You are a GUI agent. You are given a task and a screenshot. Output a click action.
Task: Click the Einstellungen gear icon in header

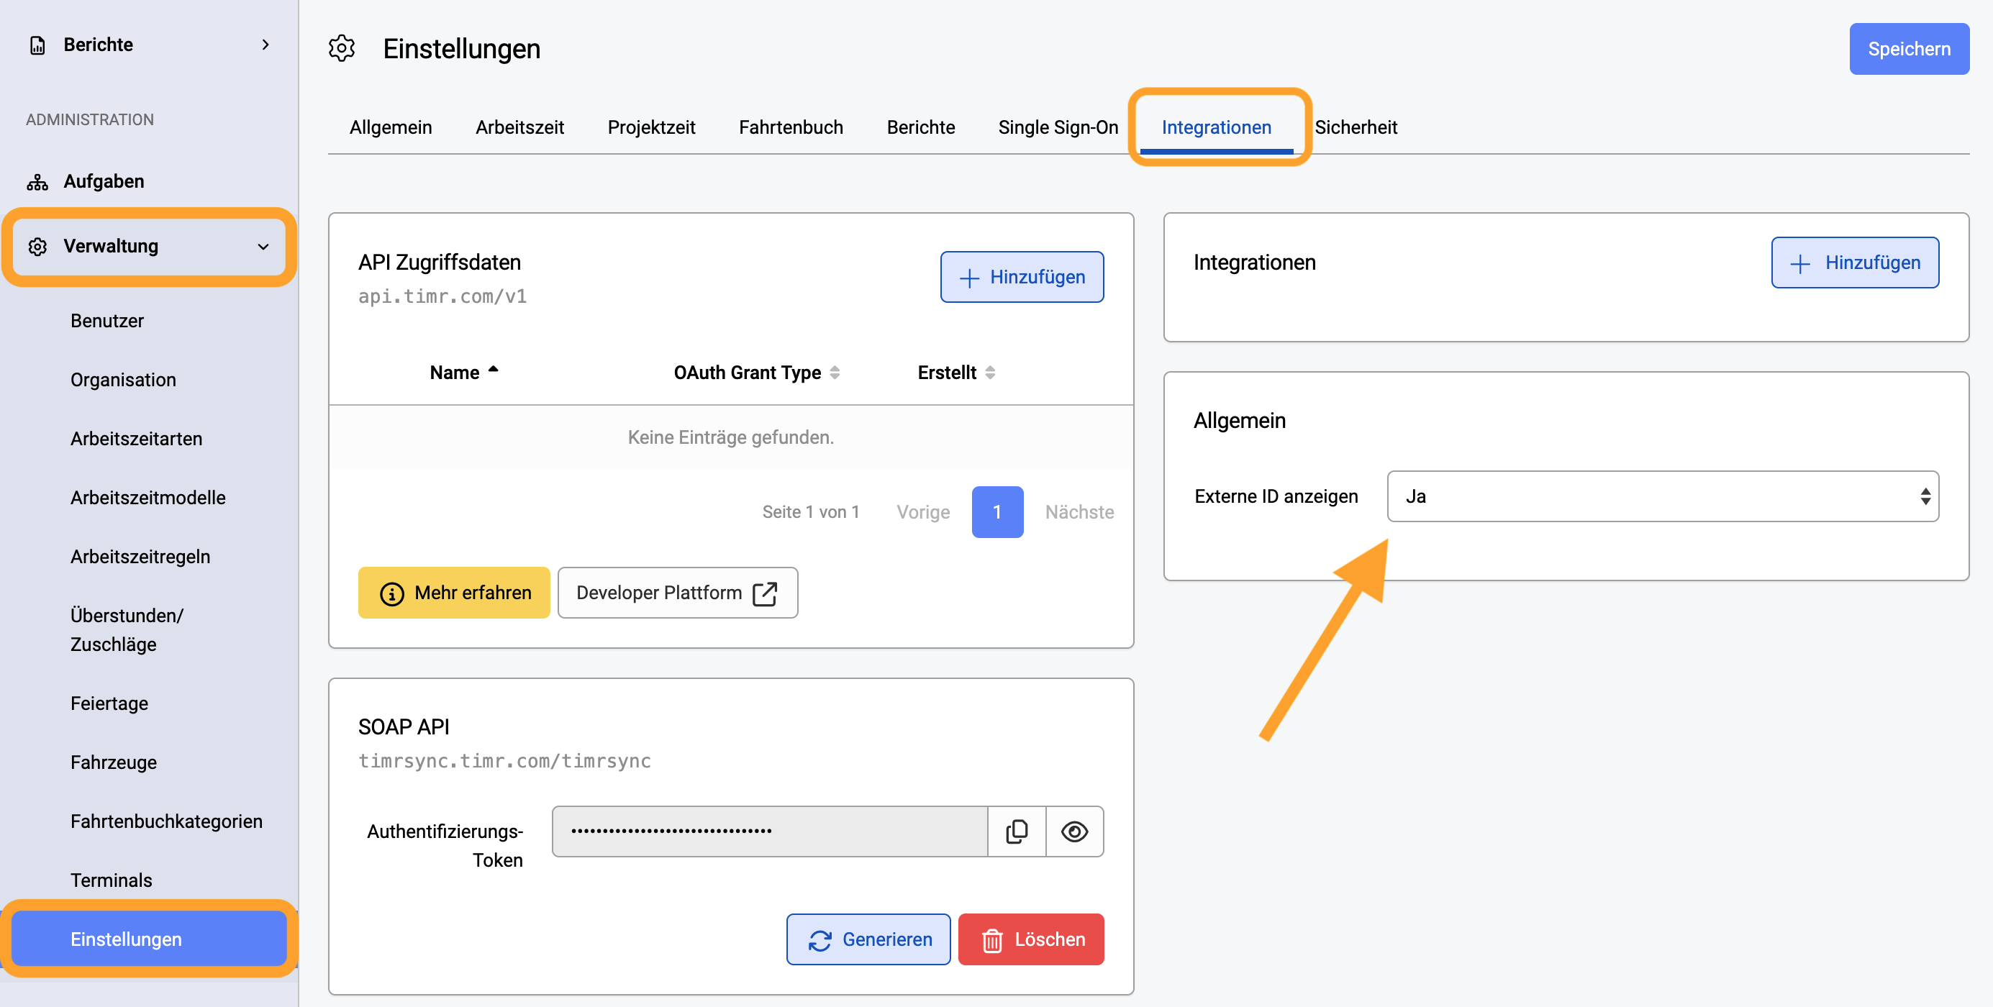coord(341,49)
